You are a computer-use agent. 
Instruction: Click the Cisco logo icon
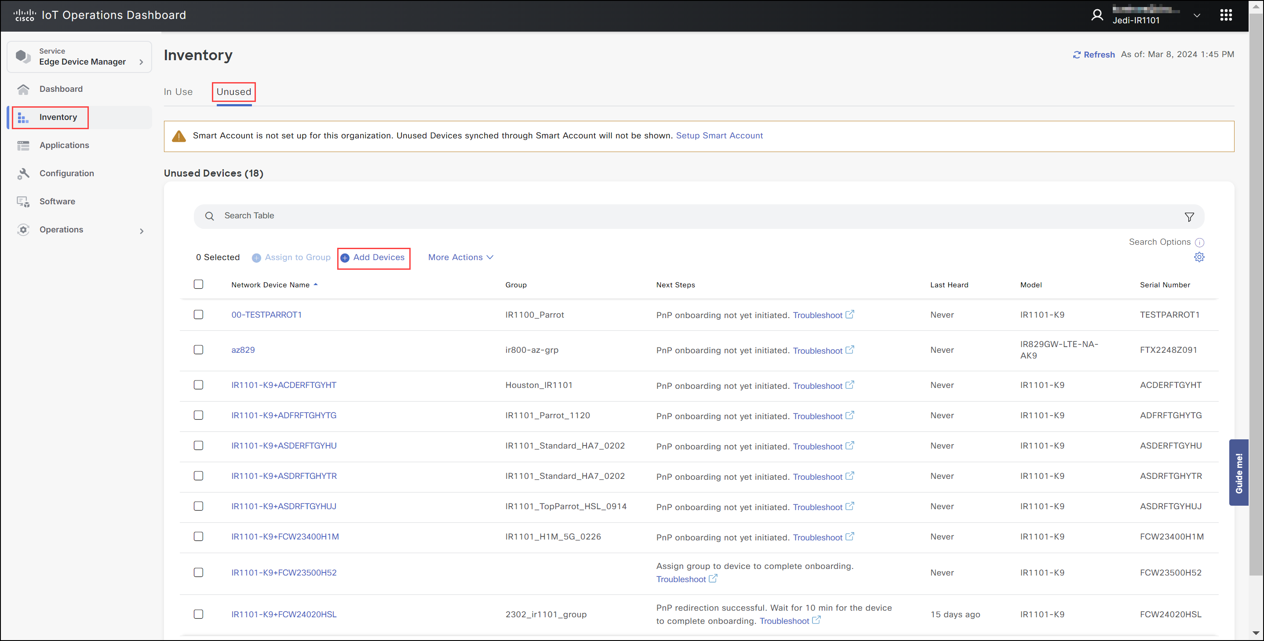[x=25, y=15]
